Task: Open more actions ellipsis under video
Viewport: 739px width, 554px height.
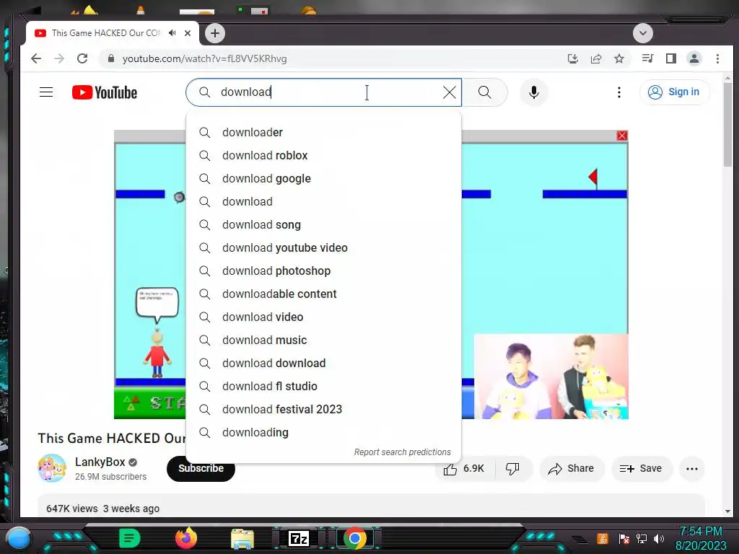Action: coord(692,469)
